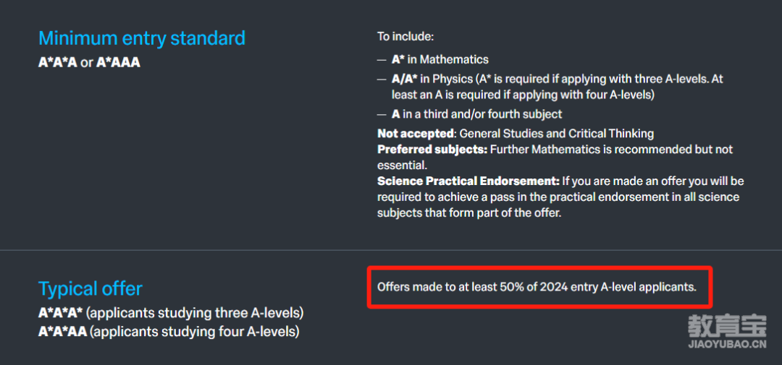Image resolution: width=782 pixels, height=365 pixels.
Task: Click the Science Practical Endorsement label
Action: click(469, 181)
